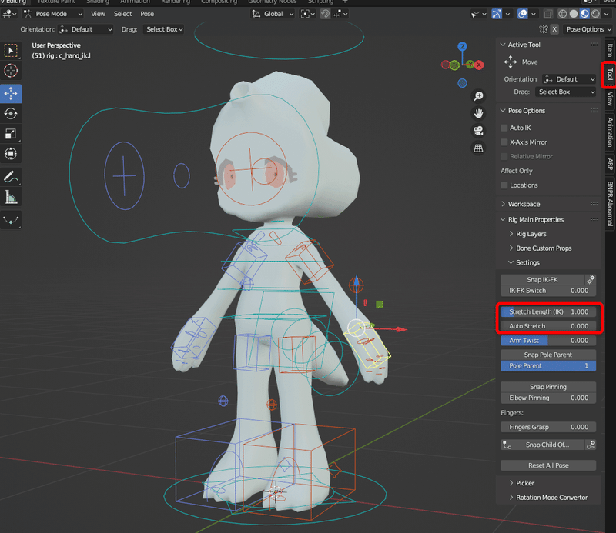Activate the 3D Cursor tool
The height and width of the screenshot is (533, 616).
[11, 71]
